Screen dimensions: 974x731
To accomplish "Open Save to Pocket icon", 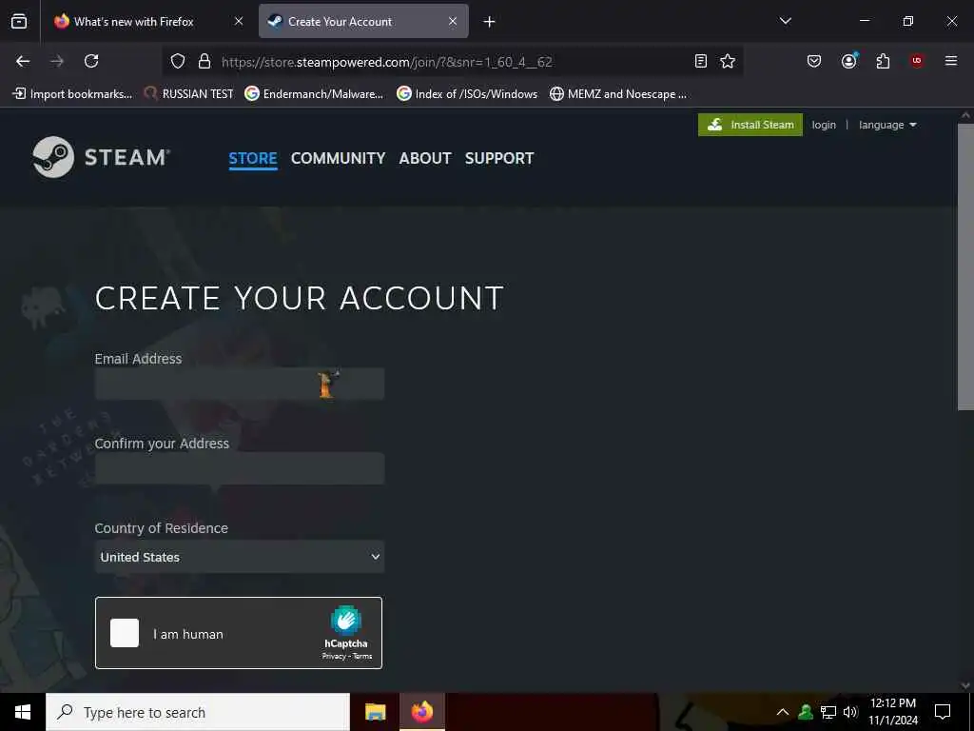I will tap(814, 61).
